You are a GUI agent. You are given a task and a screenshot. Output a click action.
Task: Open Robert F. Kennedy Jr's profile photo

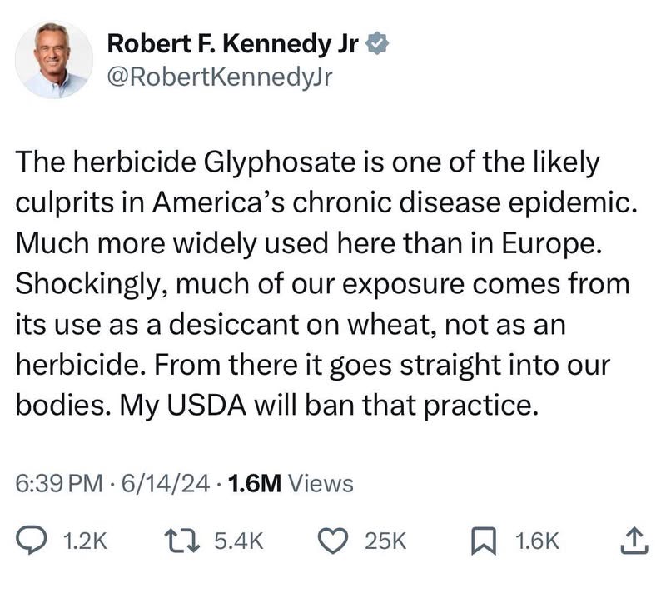click(54, 59)
